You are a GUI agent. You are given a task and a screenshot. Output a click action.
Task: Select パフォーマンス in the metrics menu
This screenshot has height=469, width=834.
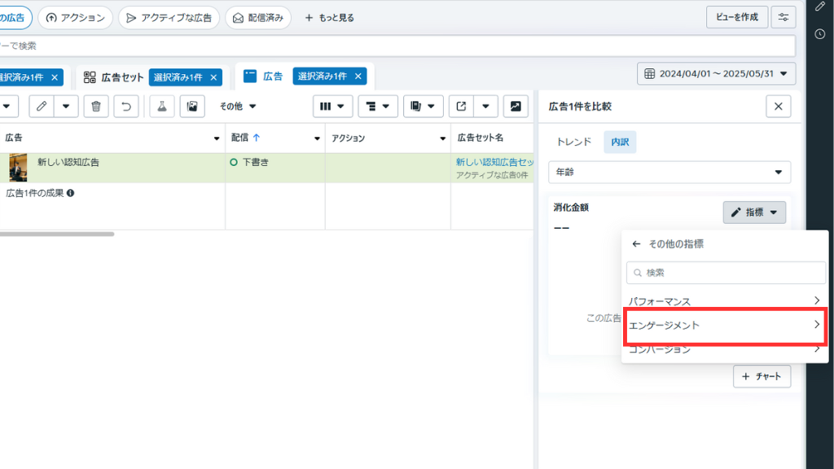click(725, 301)
